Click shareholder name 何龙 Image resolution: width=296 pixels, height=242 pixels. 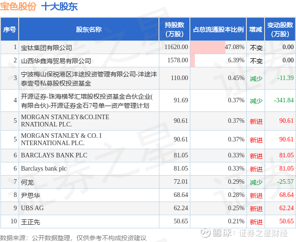(27, 182)
